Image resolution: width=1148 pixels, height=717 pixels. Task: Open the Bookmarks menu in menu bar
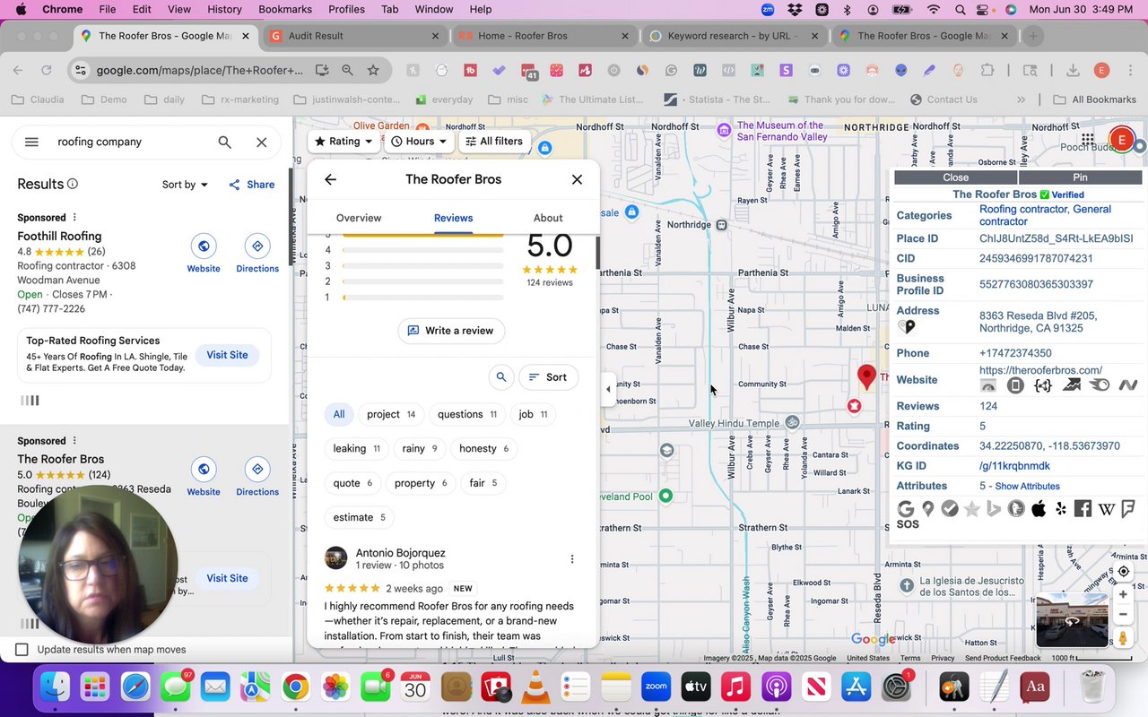point(285,9)
